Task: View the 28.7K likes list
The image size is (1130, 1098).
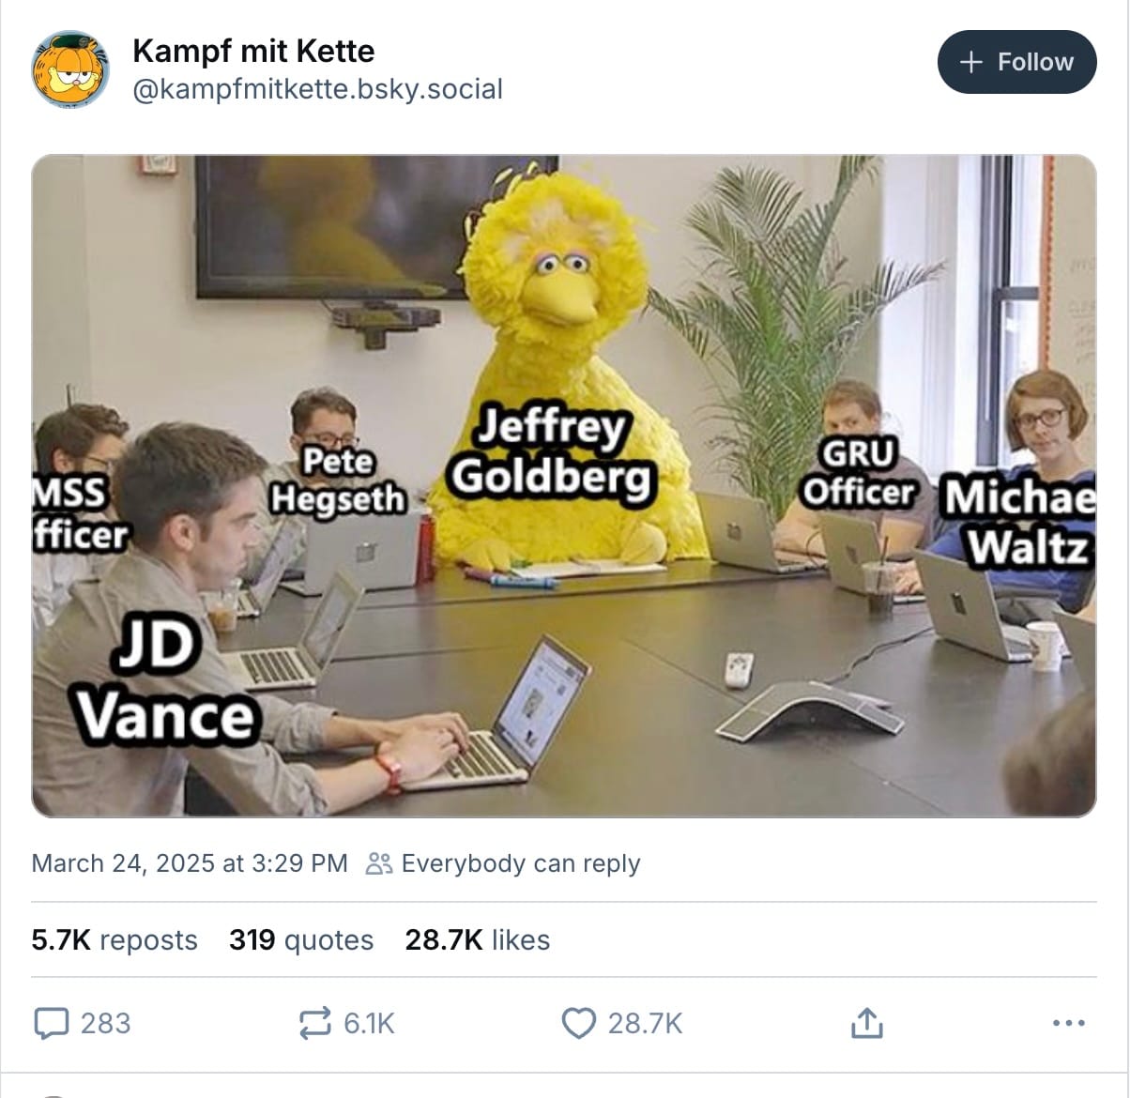Action: point(477,939)
